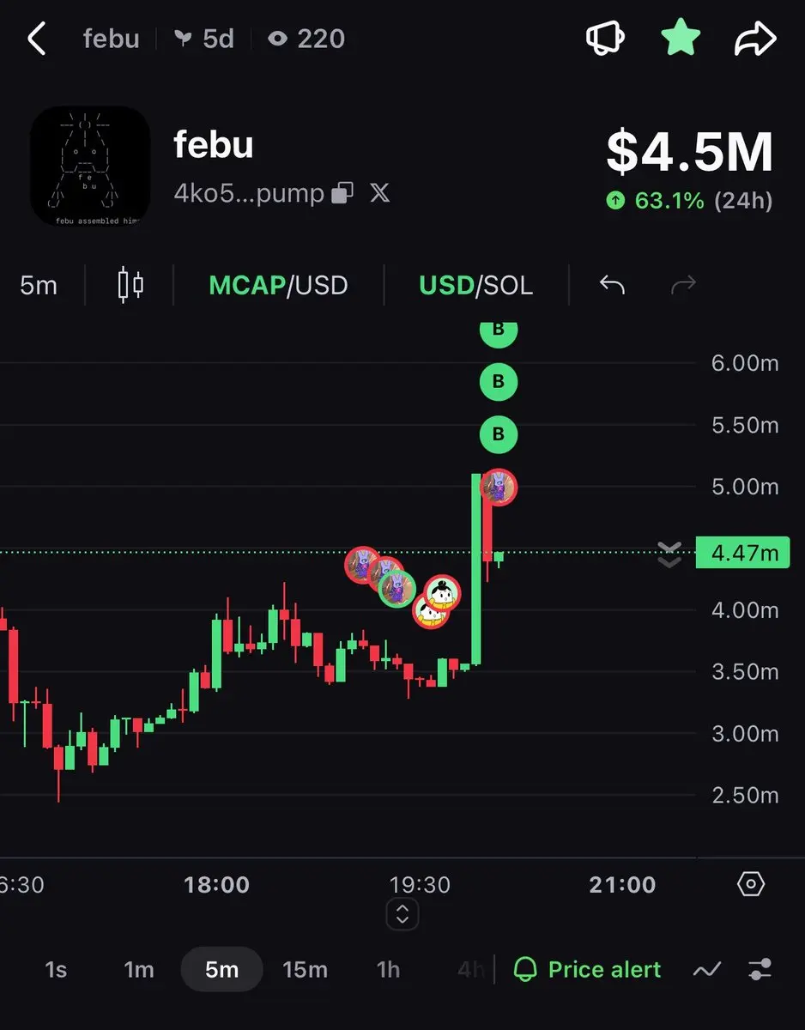The image size is (805, 1030).
Task: Open the megaphone announcements icon
Action: (605, 39)
